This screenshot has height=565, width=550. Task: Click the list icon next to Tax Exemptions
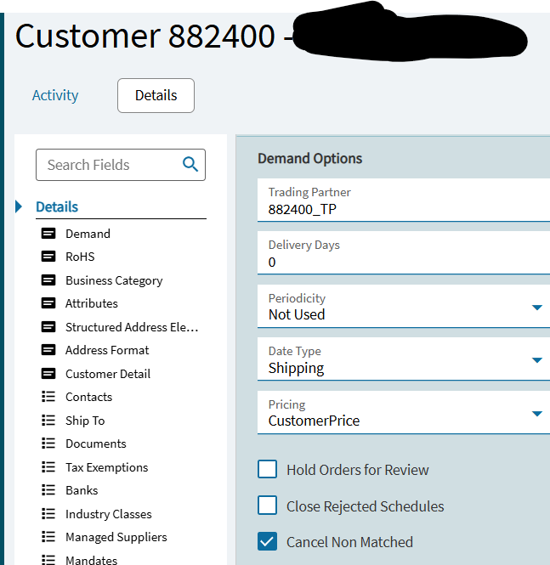click(48, 467)
